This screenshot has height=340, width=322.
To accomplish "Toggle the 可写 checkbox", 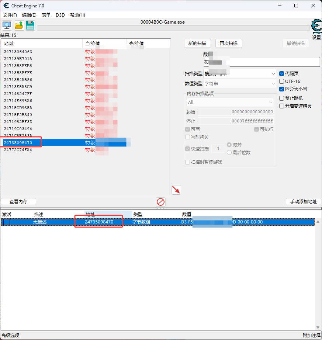I will [188, 129].
